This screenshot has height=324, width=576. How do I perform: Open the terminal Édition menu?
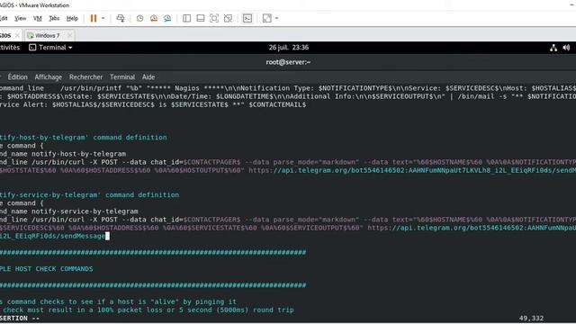point(18,77)
